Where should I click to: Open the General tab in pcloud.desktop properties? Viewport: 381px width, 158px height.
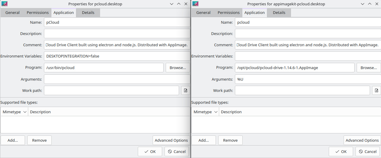pyautogui.click(x=12, y=12)
